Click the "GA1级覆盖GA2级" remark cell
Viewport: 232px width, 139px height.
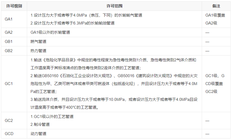pyautogui.click(x=215, y=19)
